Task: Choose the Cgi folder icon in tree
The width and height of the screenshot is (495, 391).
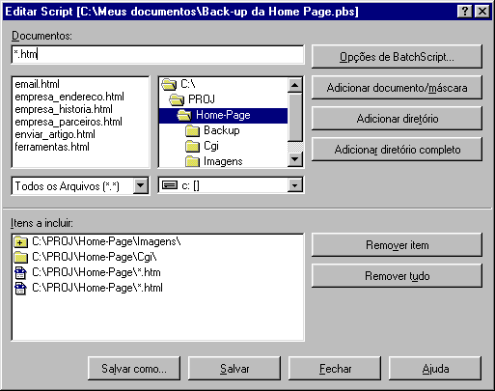Action: click(x=192, y=147)
